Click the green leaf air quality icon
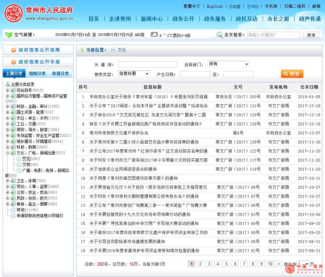Viewport: 325px width, 277px height. click(x=9, y=35)
